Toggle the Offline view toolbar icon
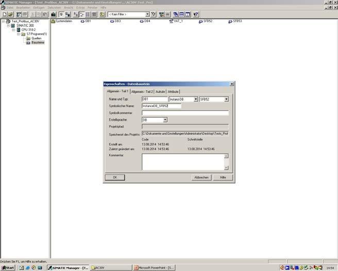 pos(61,14)
